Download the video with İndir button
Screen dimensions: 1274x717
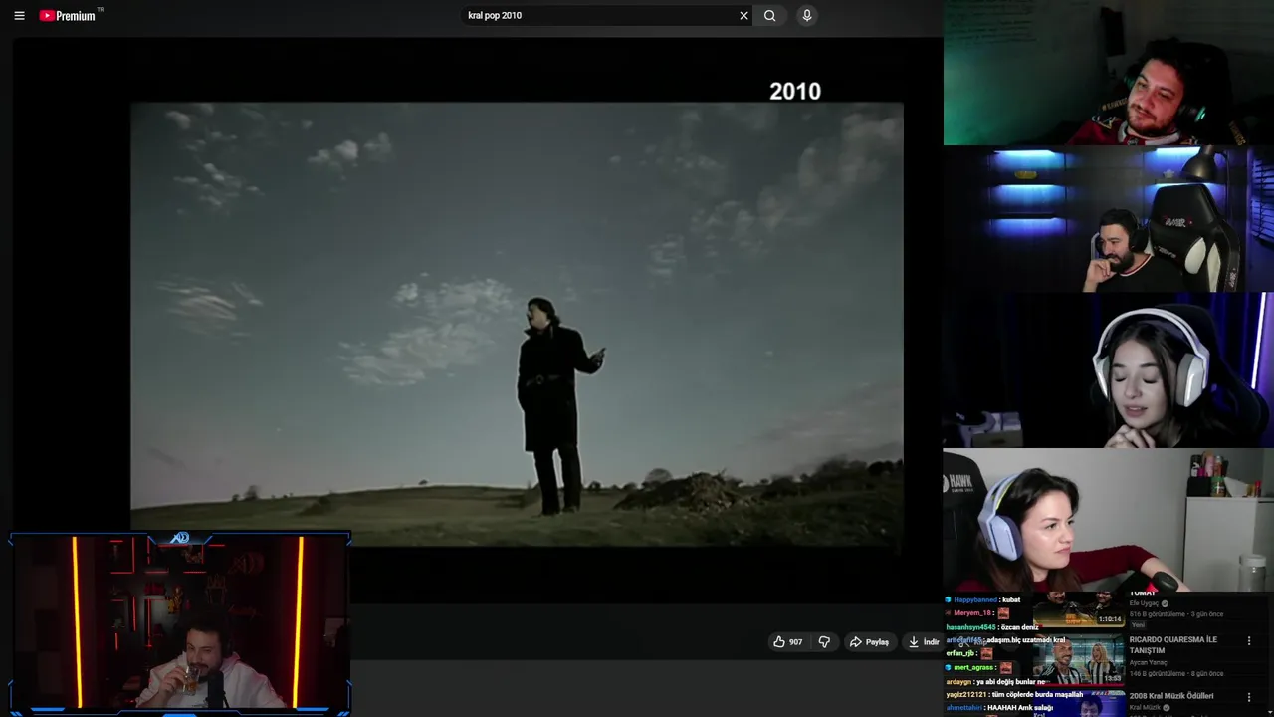[924, 642]
